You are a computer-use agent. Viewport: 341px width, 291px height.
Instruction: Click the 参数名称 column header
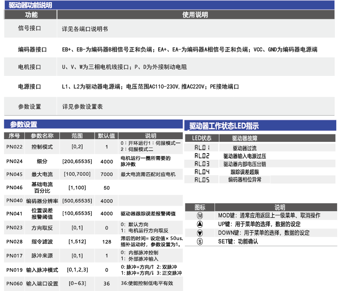42,136
